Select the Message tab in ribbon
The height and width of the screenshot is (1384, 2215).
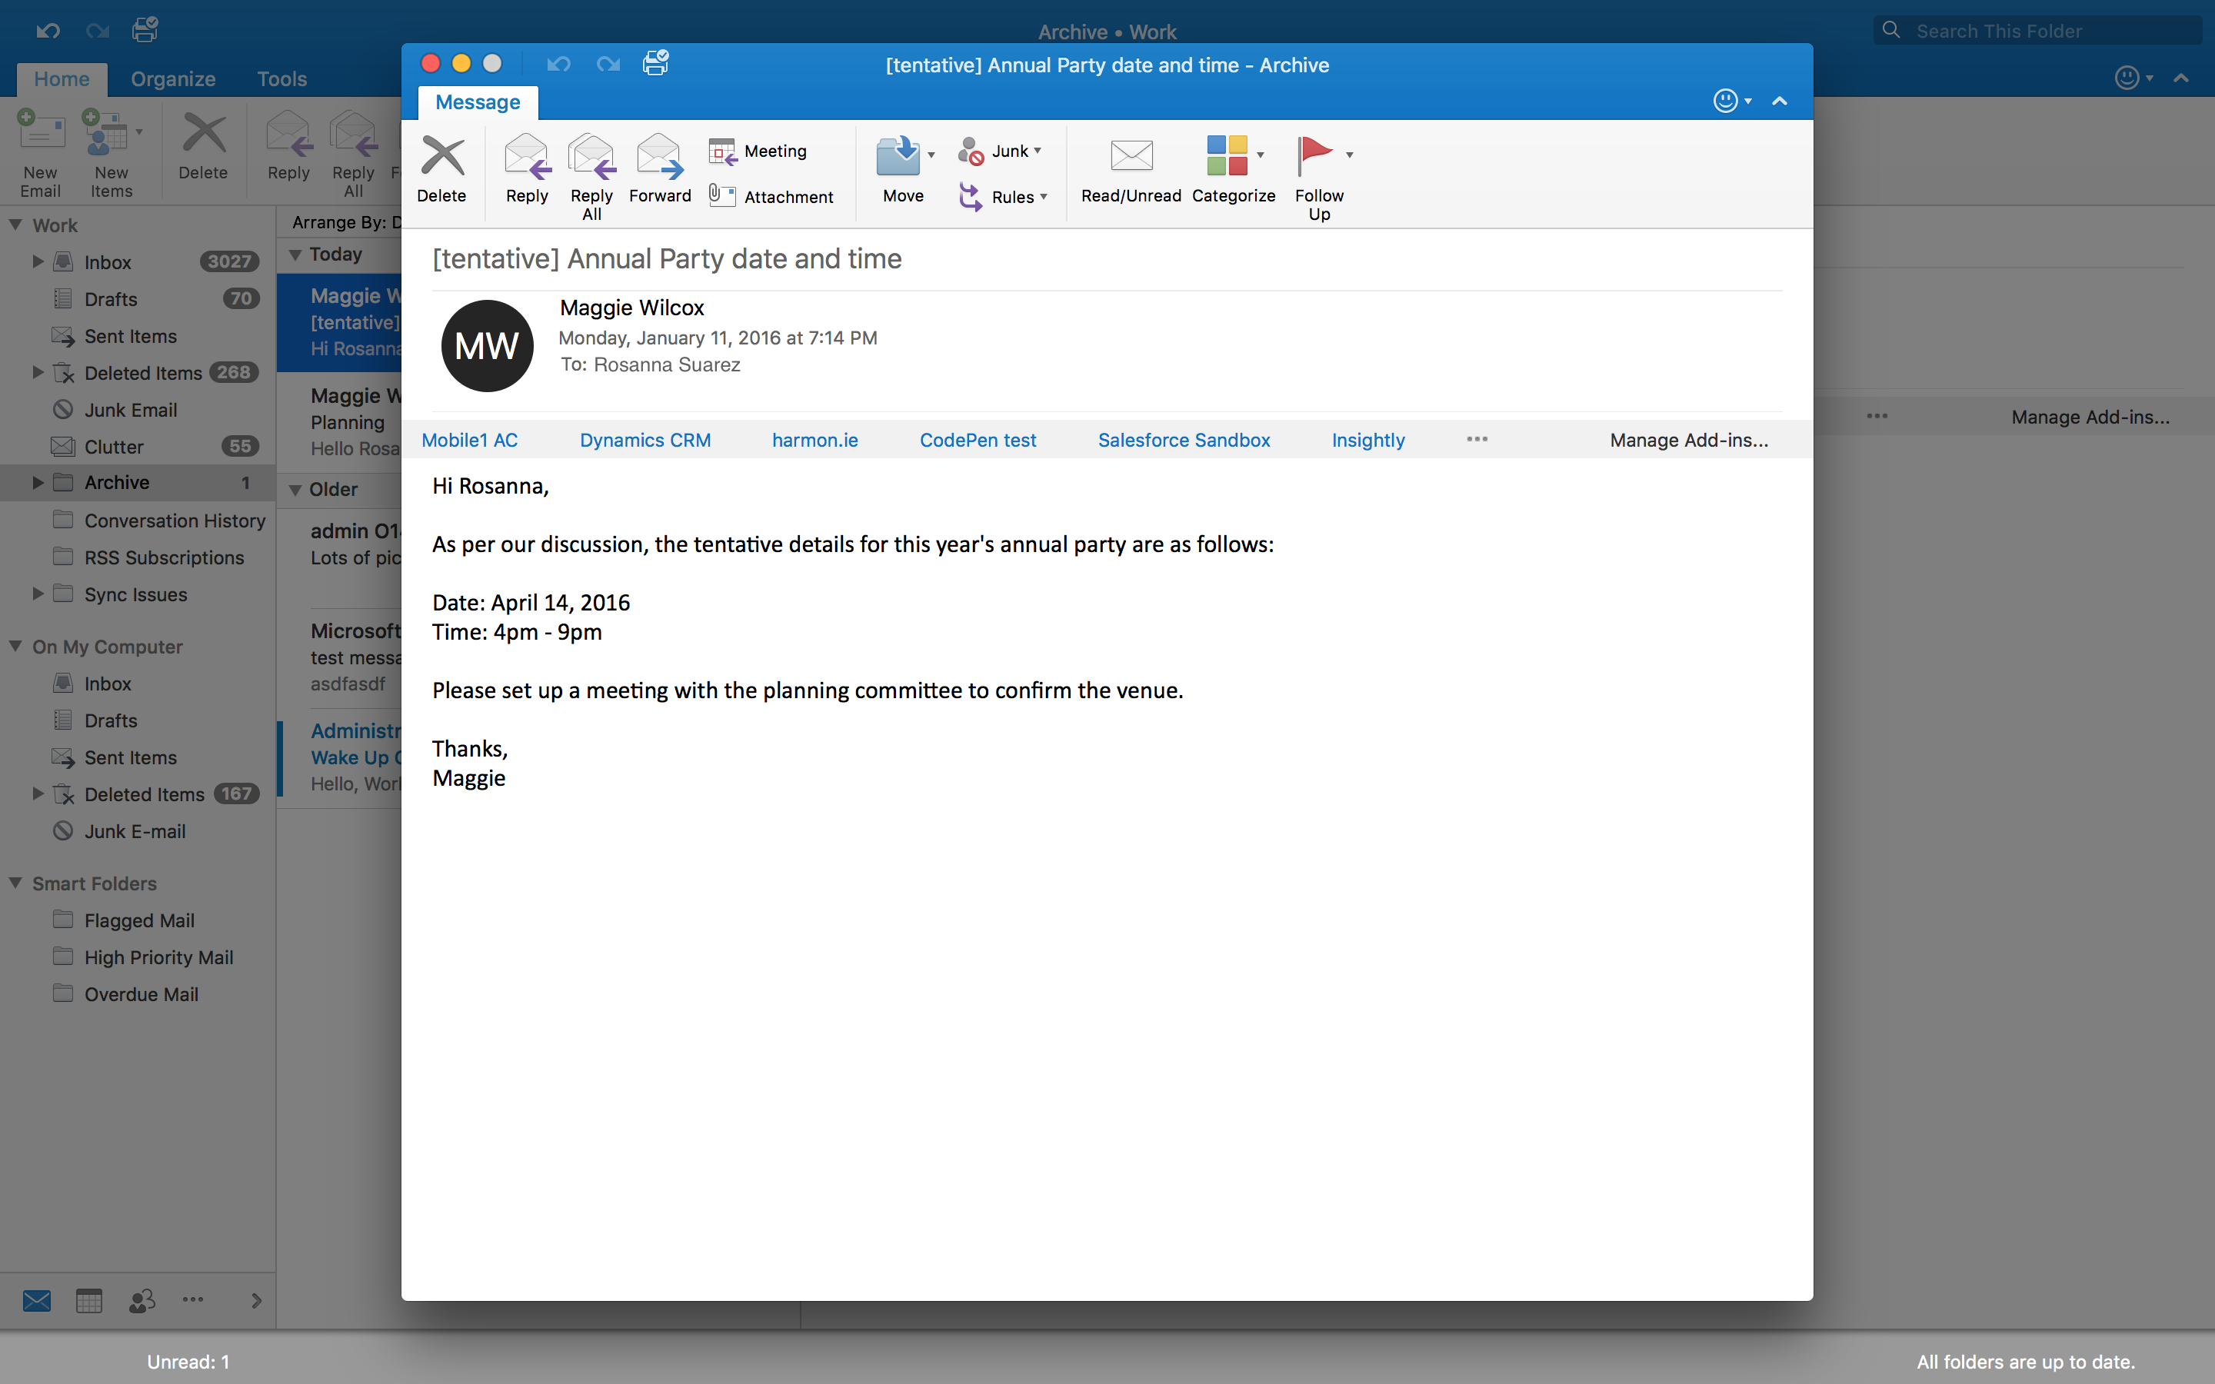478,101
